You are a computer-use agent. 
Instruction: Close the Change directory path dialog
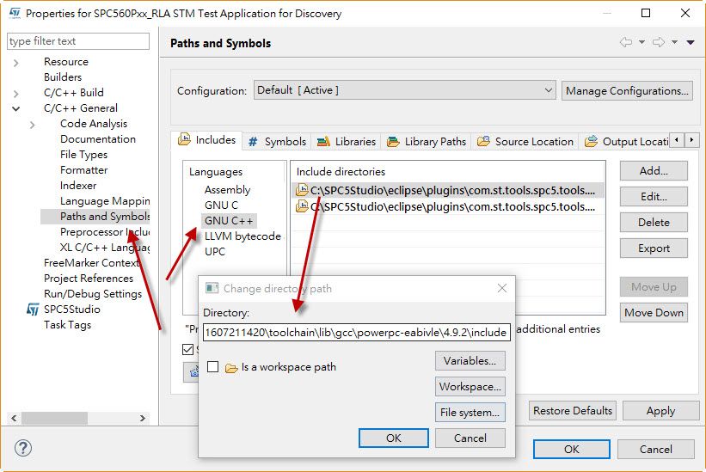click(x=502, y=288)
